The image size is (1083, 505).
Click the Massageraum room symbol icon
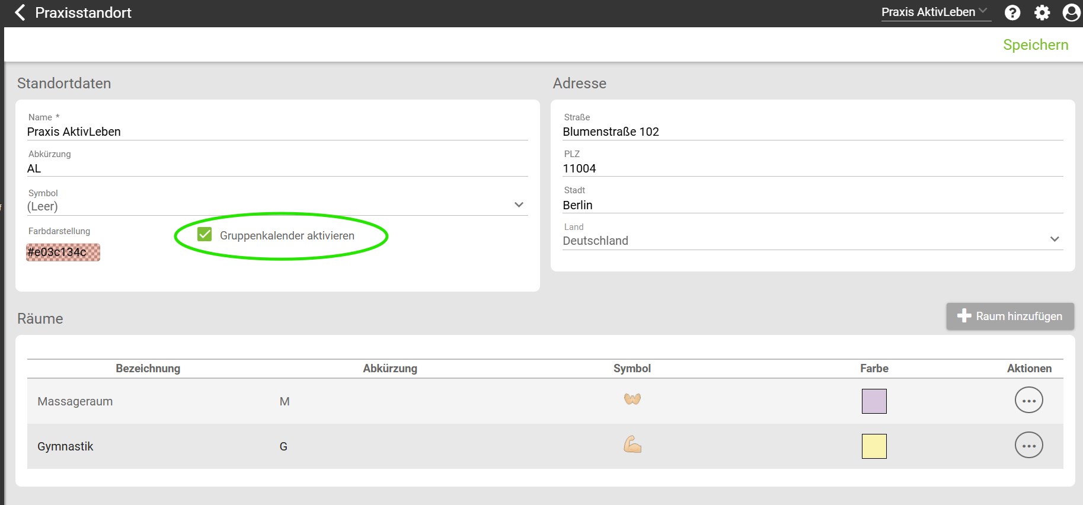point(632,399)
